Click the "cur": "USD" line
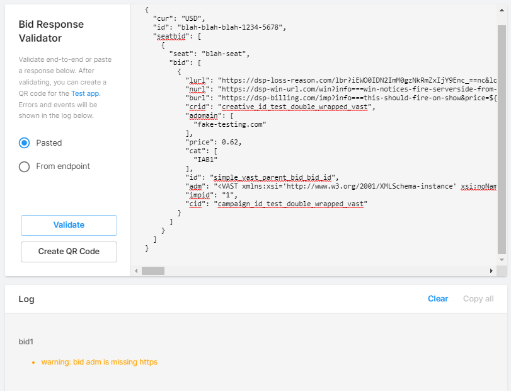Viewport: 511px width, 391px height. 179,18
